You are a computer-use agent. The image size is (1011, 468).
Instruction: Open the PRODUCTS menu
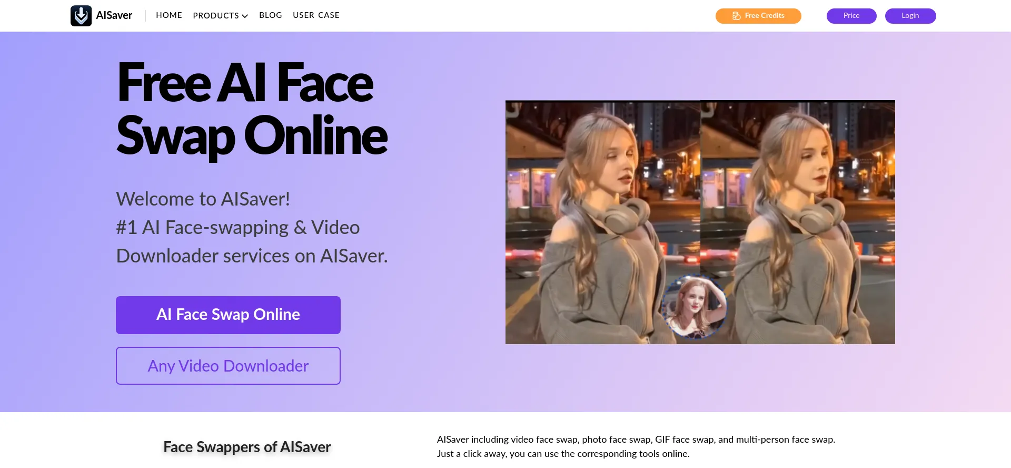pyautogui.click(x=216, y=16)
